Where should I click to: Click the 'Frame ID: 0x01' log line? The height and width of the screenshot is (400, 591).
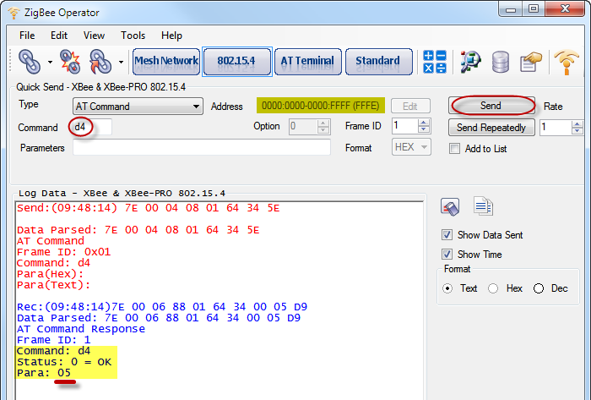[x=63, y=252]
